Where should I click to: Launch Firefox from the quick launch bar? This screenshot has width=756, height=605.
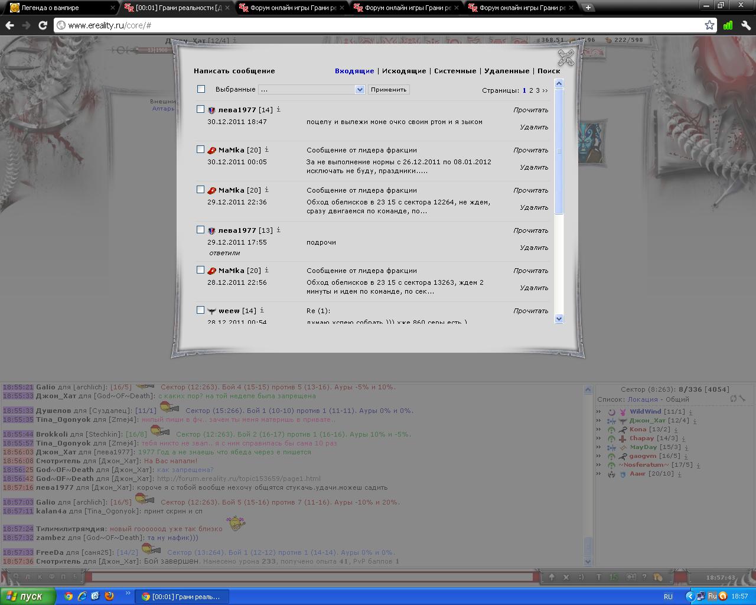pyautogui.click(x=109, y=596)
